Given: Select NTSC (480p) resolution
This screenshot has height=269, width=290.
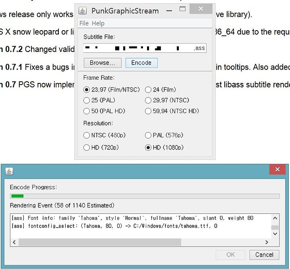Looking at the screenshot, I should pyautogui.click(x=104, y=135).
